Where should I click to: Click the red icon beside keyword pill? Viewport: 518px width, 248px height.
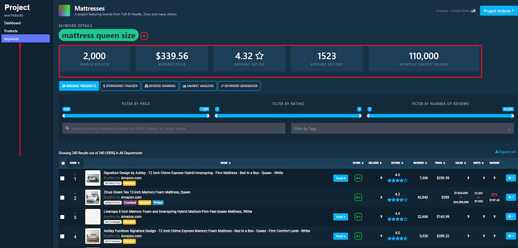click(144, 36)
